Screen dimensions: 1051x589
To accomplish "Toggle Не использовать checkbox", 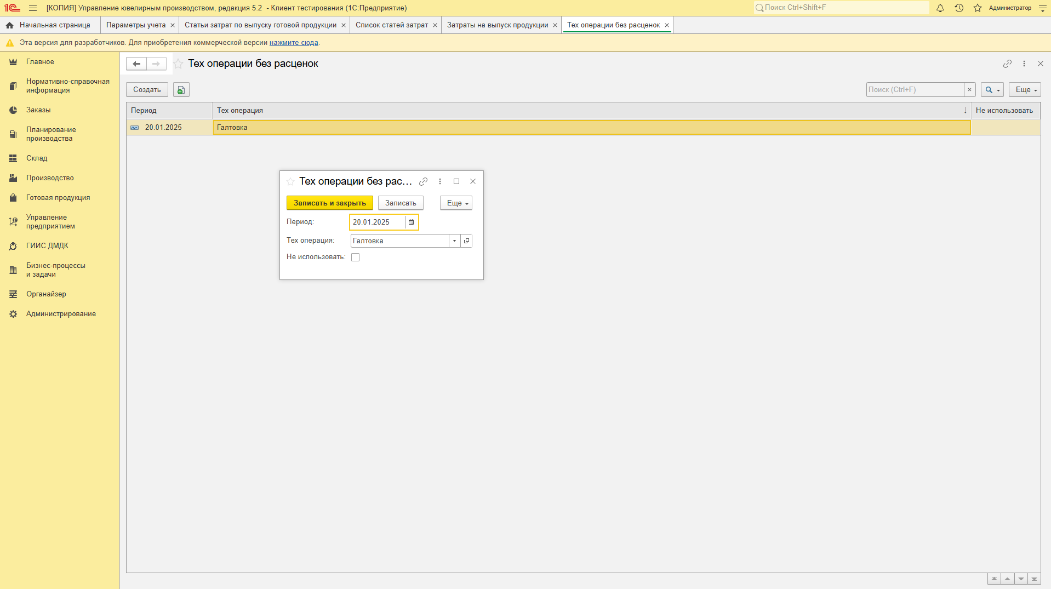I will coord(356,258).
